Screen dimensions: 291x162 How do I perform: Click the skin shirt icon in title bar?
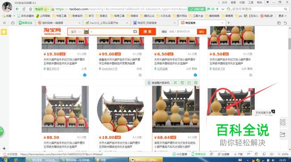click(x=267, y=2)
